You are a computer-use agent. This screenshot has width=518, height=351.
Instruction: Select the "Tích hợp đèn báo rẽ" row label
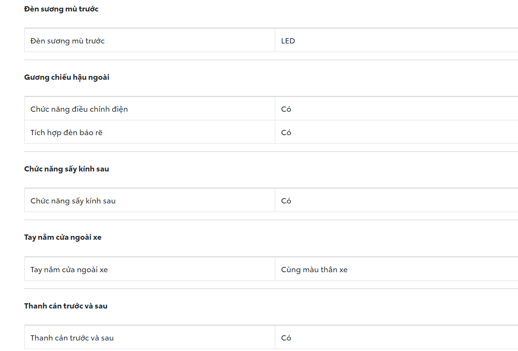pyautogui.click(x=66, y=133)
